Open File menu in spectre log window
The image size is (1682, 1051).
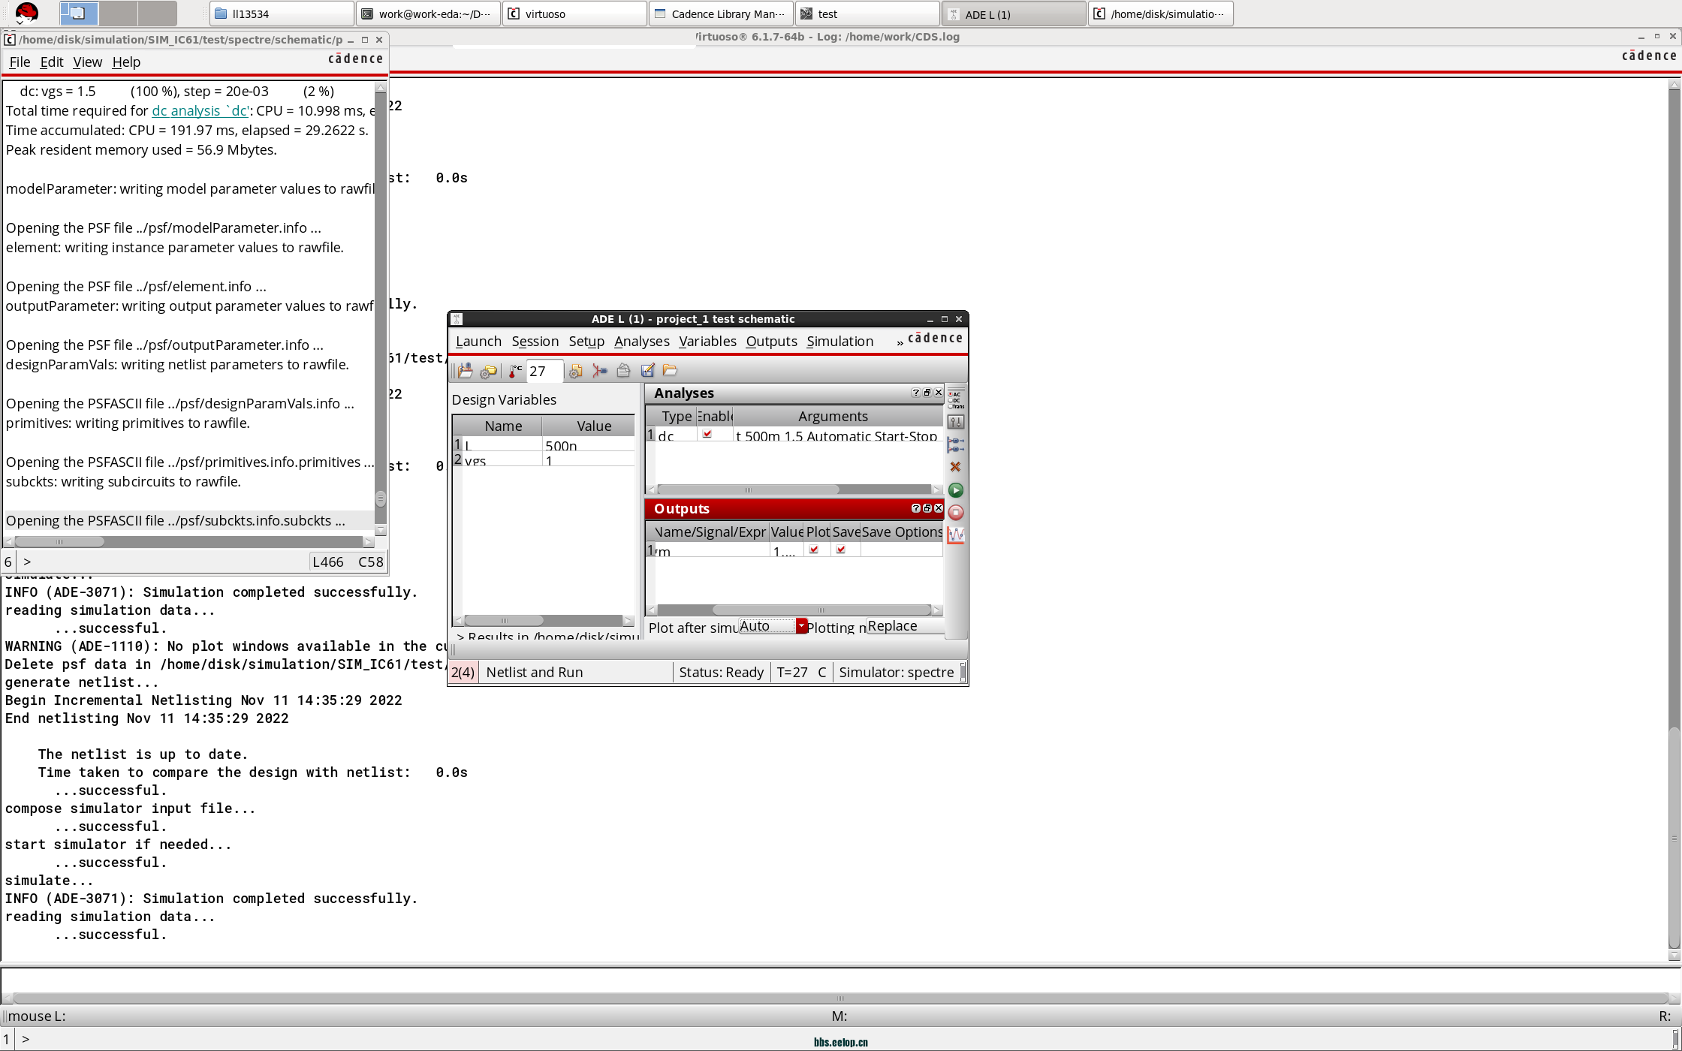[20, 62]
